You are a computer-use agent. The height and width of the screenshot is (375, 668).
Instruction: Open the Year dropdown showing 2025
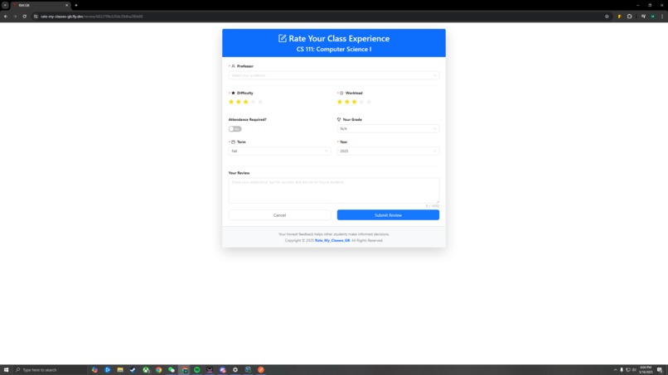[388, 151]
